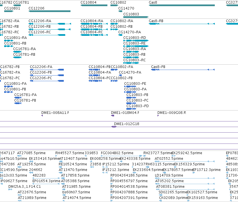The width and height of the screenshot is (238, 202).
Task: Select EST RH23727.5prime
Action: (145, 156)
